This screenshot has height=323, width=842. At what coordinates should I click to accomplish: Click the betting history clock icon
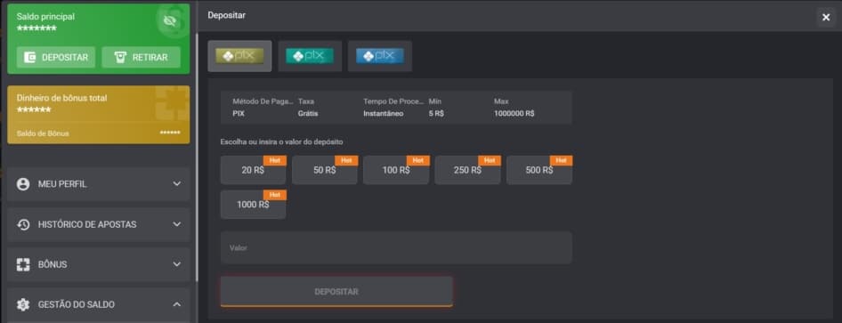[23, 224]
